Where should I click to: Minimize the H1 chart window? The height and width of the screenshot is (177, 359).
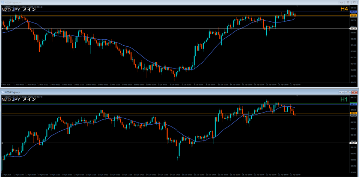[x=341, y=92]
